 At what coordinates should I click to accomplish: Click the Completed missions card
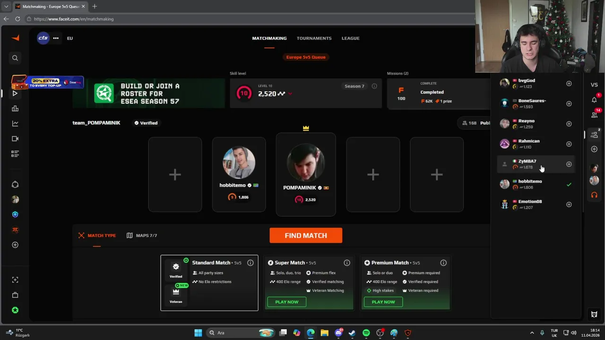click(439, 93)
